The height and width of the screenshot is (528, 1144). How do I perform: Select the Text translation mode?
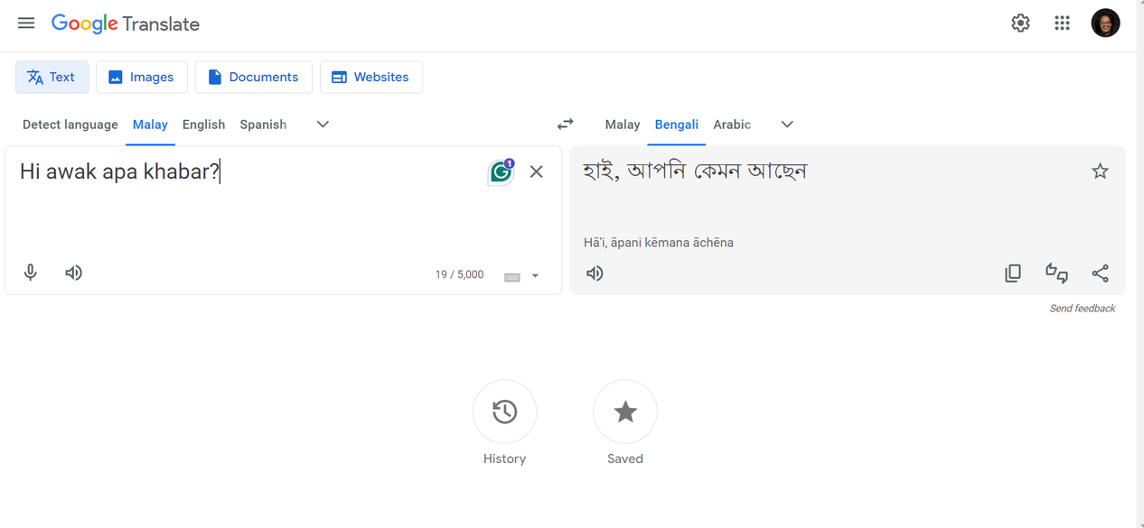(52, 77)
